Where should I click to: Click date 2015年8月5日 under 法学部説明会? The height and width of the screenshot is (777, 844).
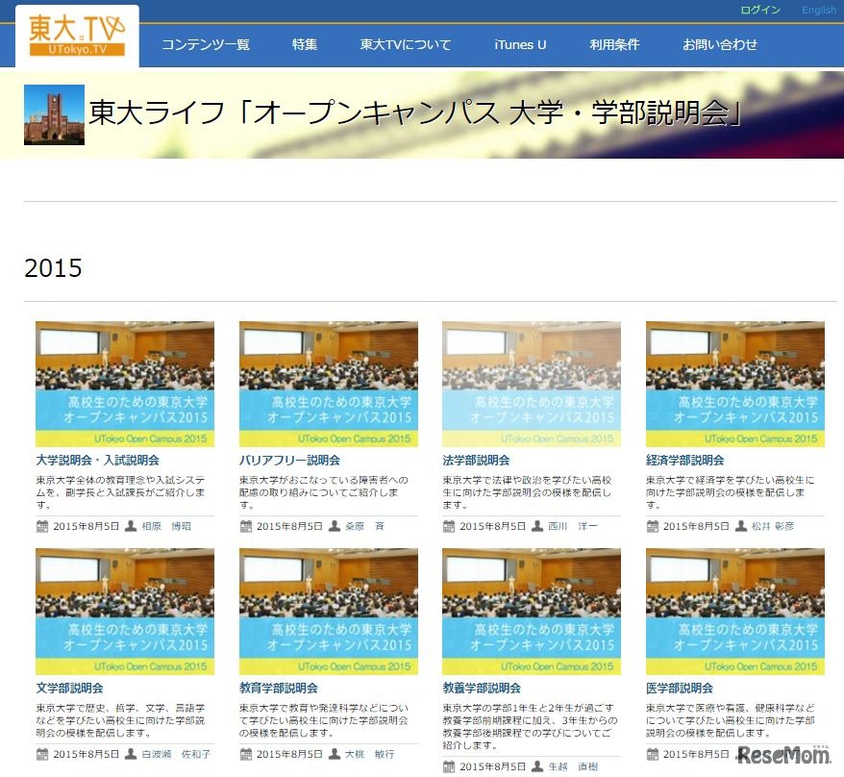click(492, 526)
